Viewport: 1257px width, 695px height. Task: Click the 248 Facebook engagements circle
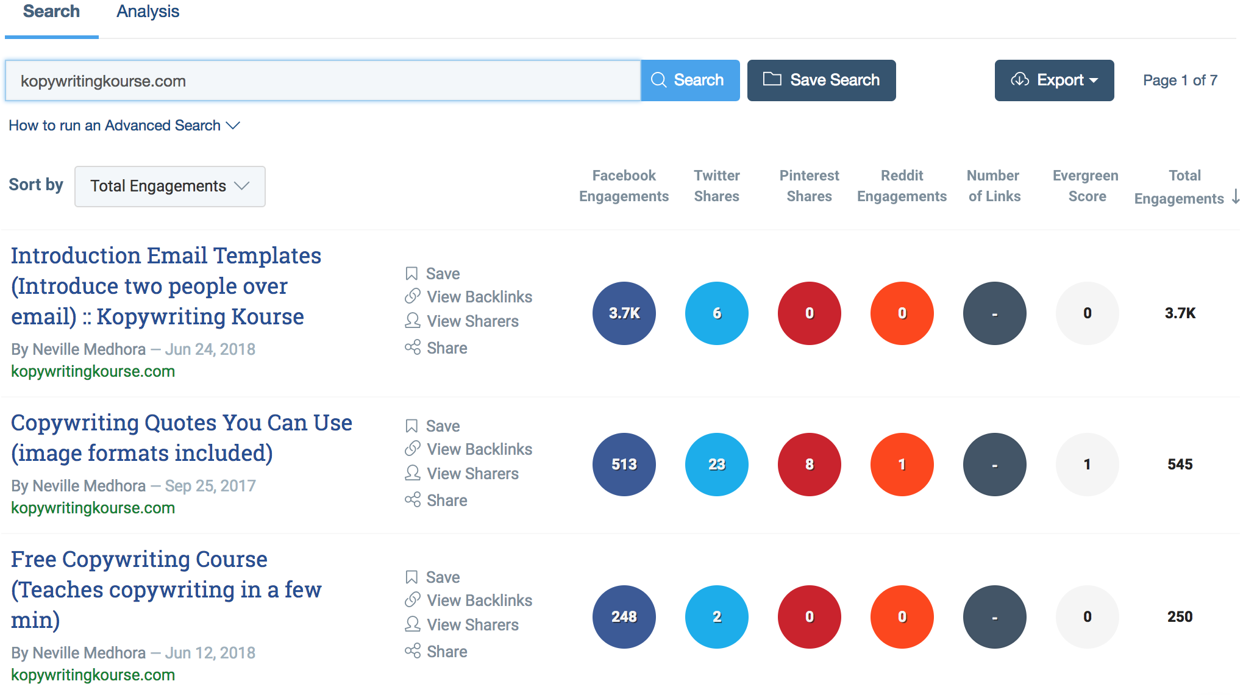(x=624, y=617)
